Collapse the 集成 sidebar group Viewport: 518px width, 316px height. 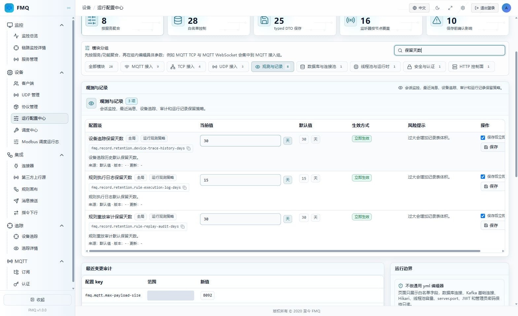(x=61, y=155)
